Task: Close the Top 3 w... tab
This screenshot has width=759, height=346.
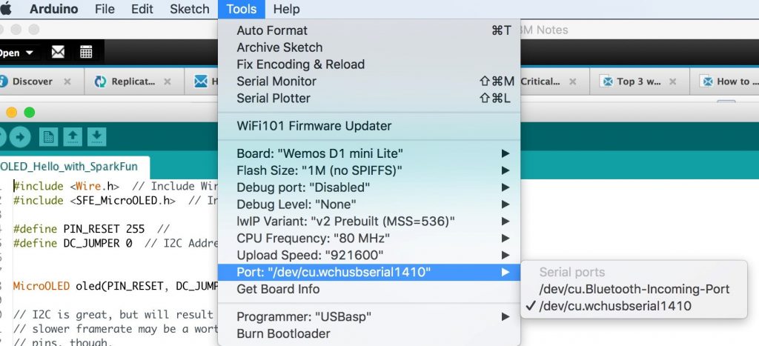Action: point(672,81)
